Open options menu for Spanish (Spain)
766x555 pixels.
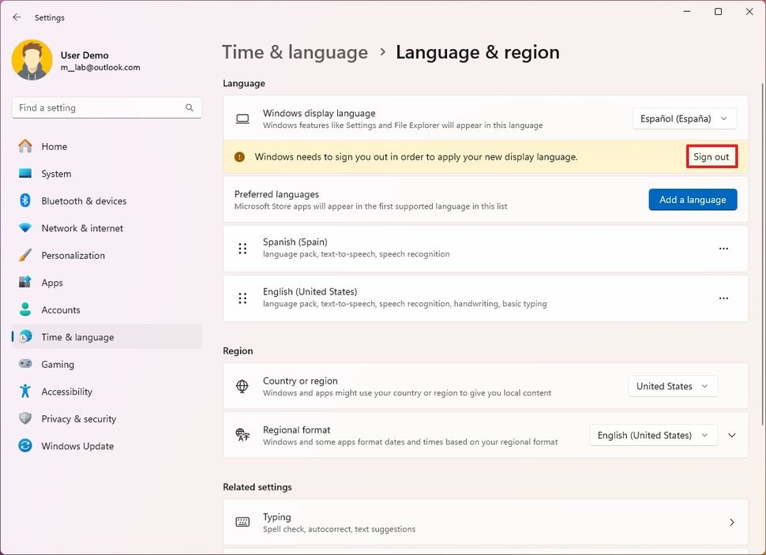click(x=723, y=248)
